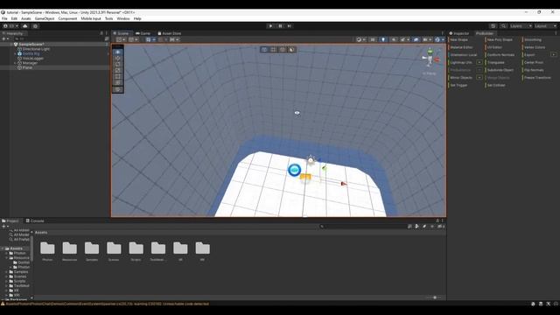Select the View hand tool in Scene overlay

pos(118,52)
